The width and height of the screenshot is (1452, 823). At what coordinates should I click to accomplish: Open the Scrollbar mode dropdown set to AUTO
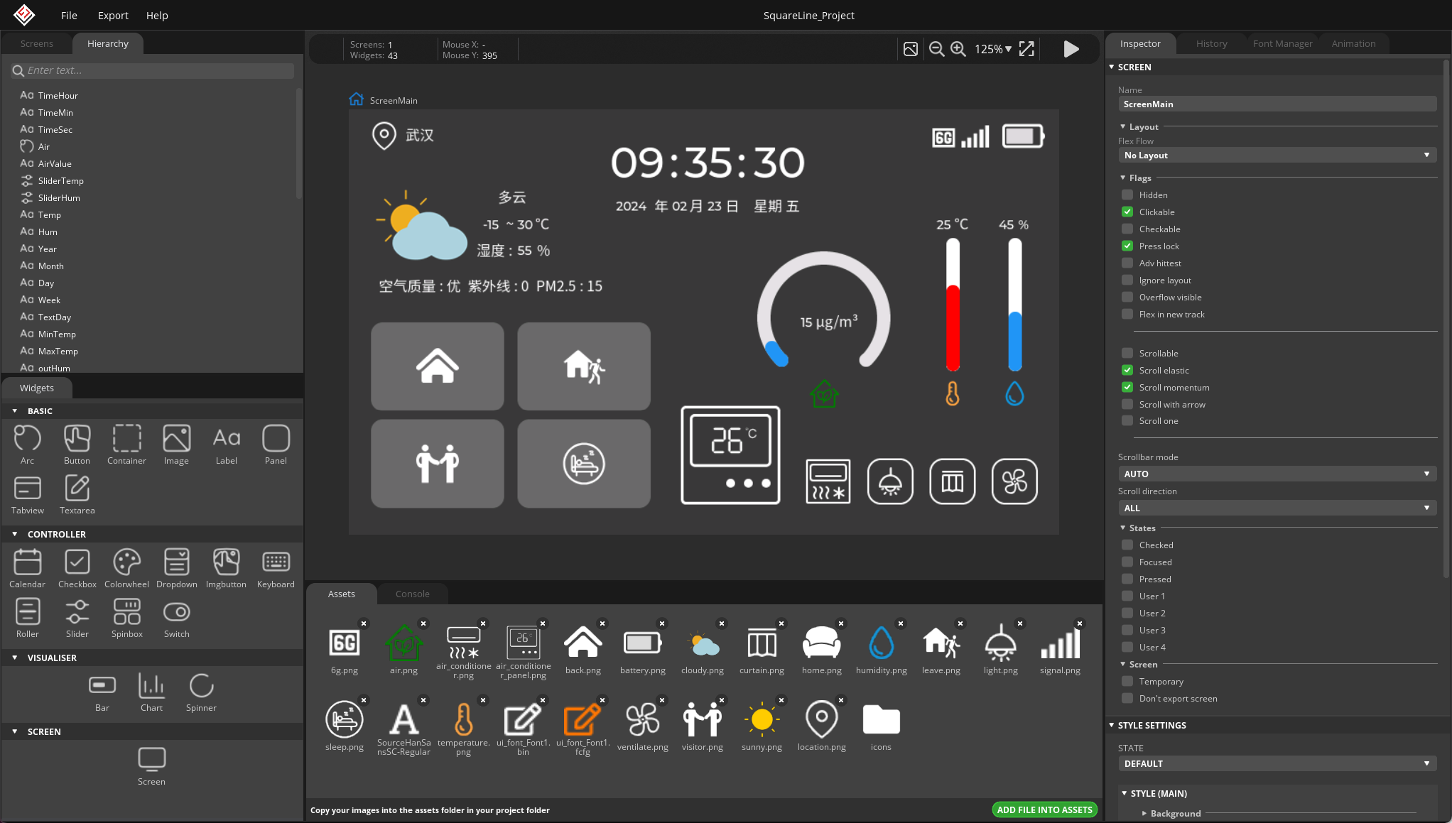(x=1277, y=473)
